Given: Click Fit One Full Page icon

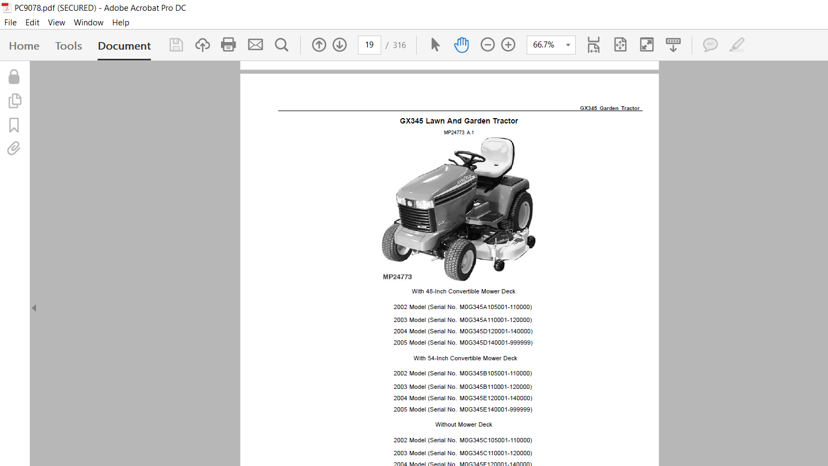Looking at the screenshot, I should [x=620, y=45].
